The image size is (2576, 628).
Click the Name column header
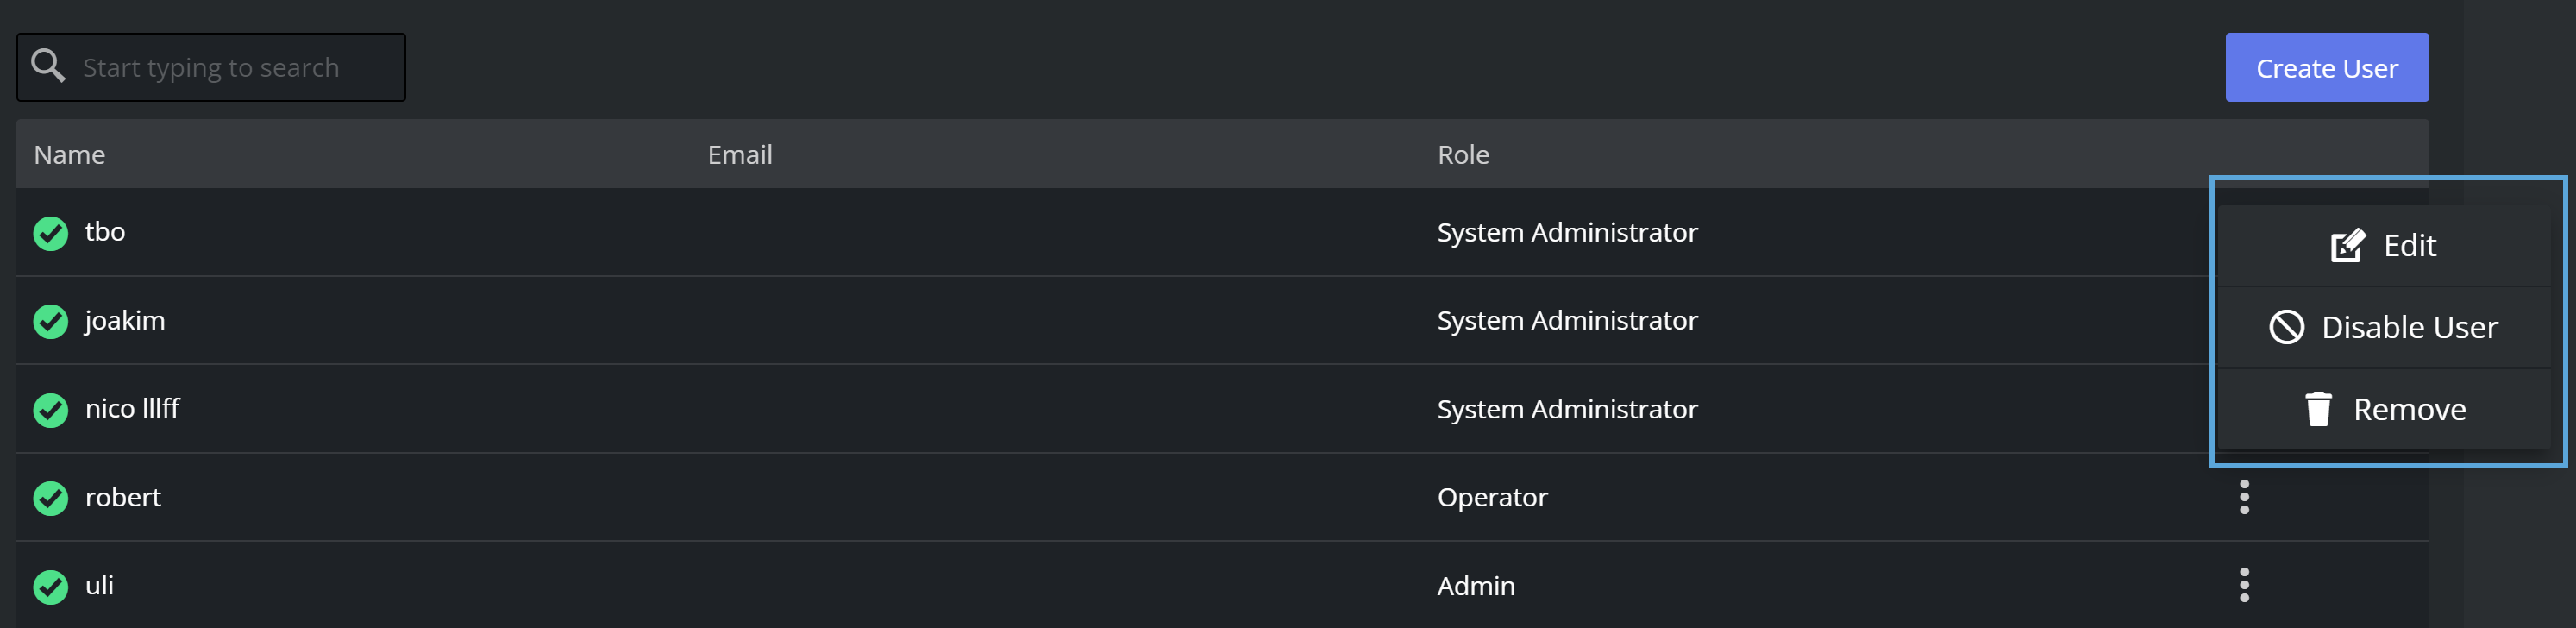coord(69,155)
